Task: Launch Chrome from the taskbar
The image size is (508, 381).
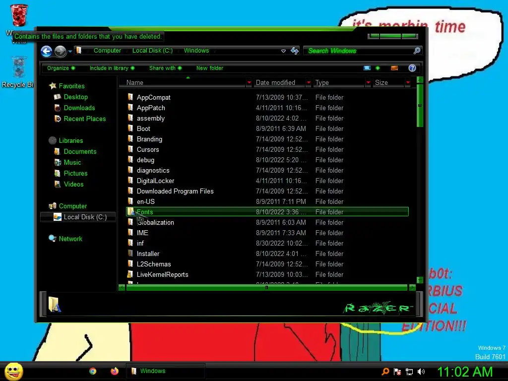Action: [x=93, y=371]
